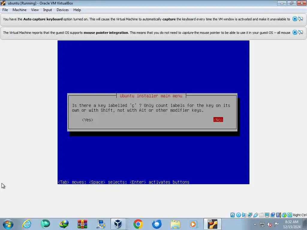Restore down the VirtualBox VM window
Viewport: 307px width, 230px height.
(292, 3)
